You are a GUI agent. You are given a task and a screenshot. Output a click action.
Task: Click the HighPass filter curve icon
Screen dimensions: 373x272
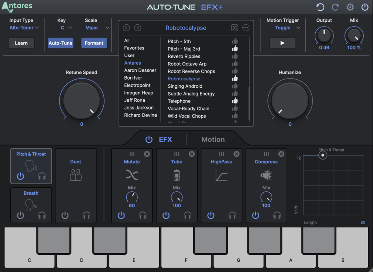coord(221,175)
